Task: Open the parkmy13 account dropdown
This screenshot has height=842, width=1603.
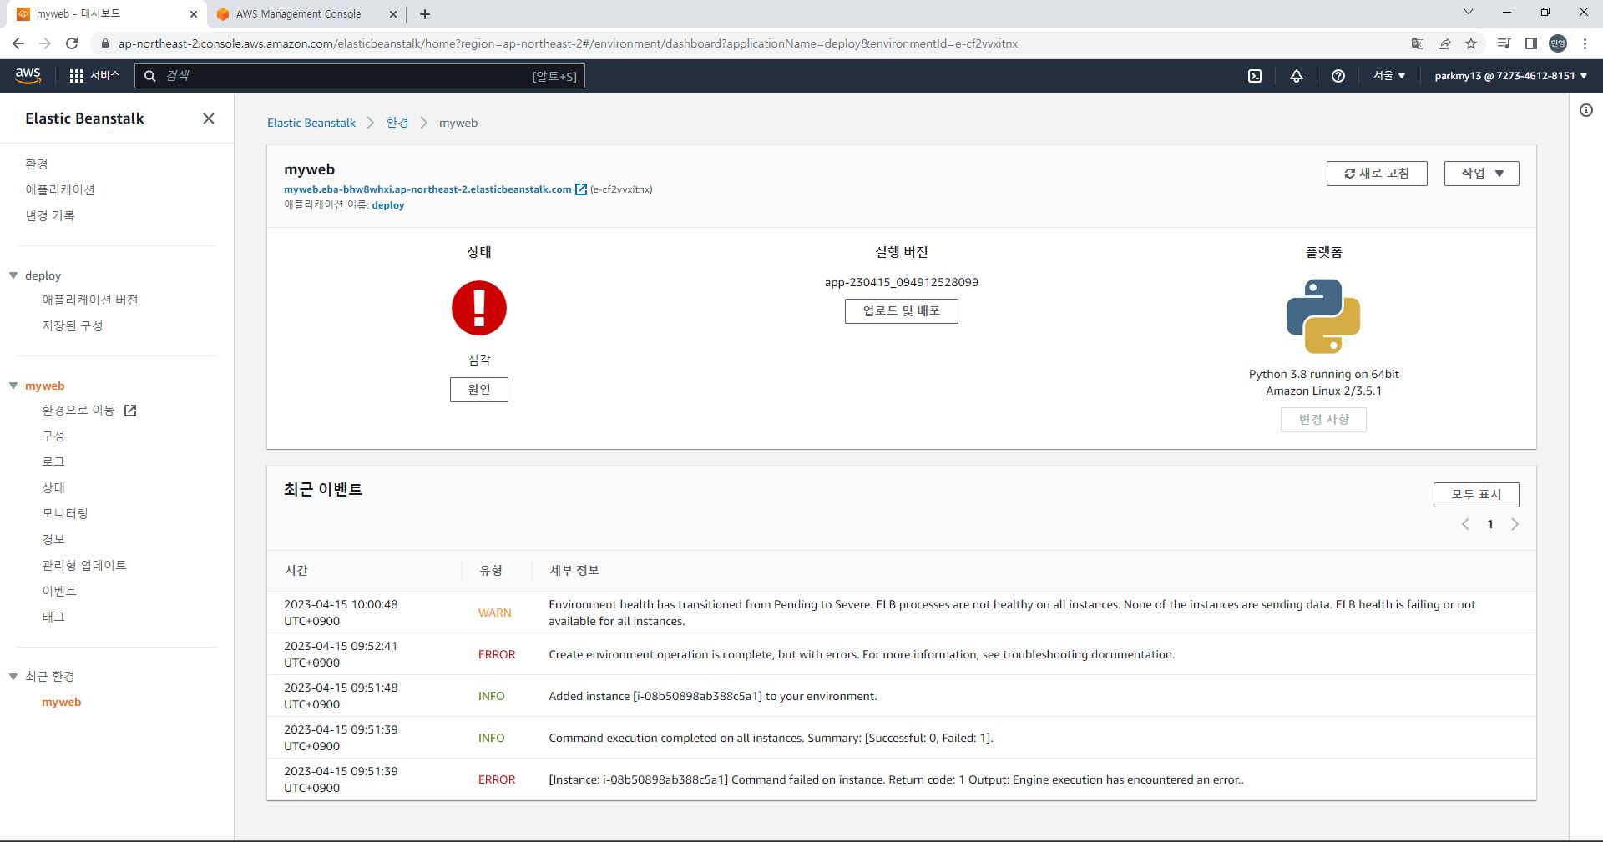Action: tap(1511, 76)
